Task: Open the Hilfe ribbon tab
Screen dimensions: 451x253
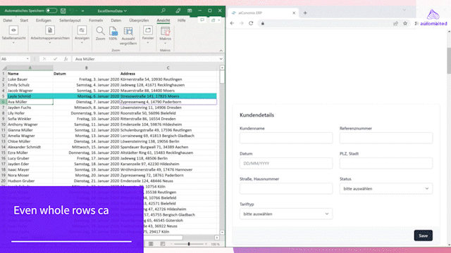Action: tap(182, 20)
